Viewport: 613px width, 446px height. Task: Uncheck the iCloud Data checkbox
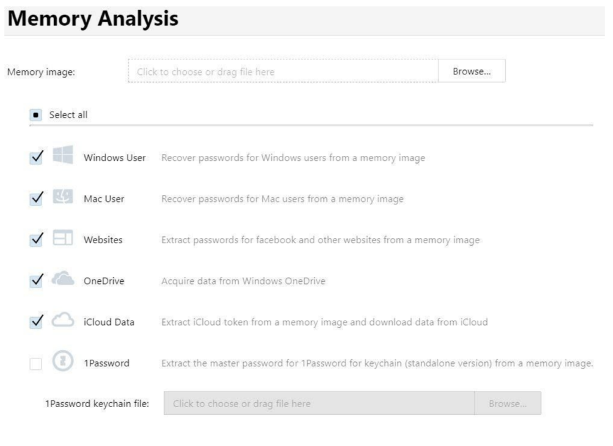(x=36, y=322)
